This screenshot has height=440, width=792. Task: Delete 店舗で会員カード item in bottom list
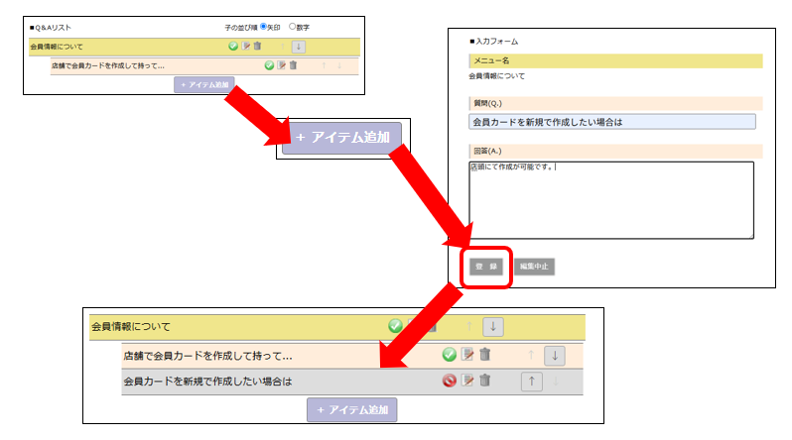click(x=484, y=355)
